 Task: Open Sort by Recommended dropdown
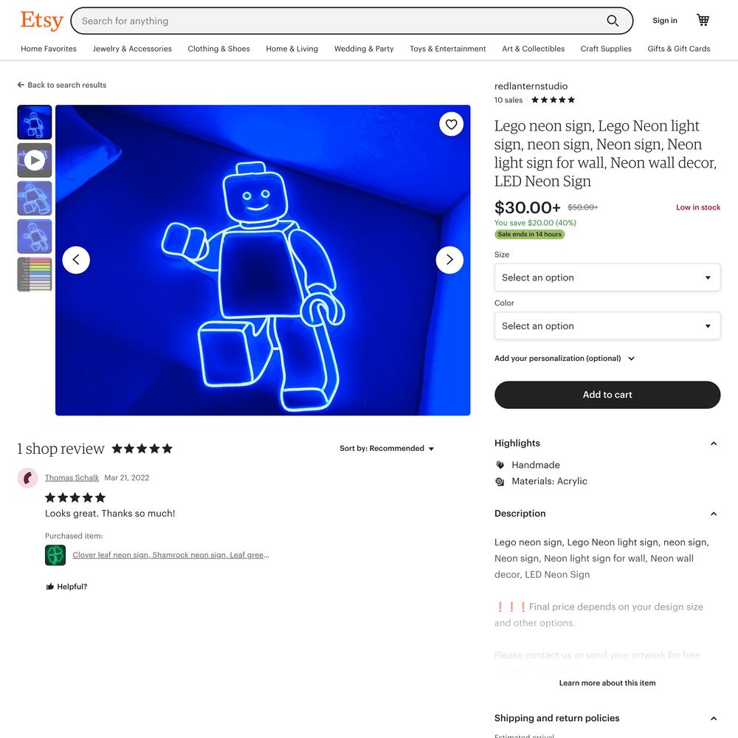point(387,448)
